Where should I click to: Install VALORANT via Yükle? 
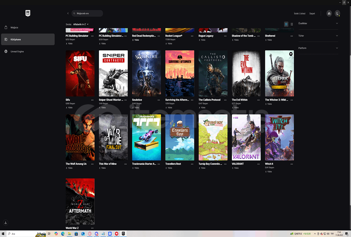[235, 168]
